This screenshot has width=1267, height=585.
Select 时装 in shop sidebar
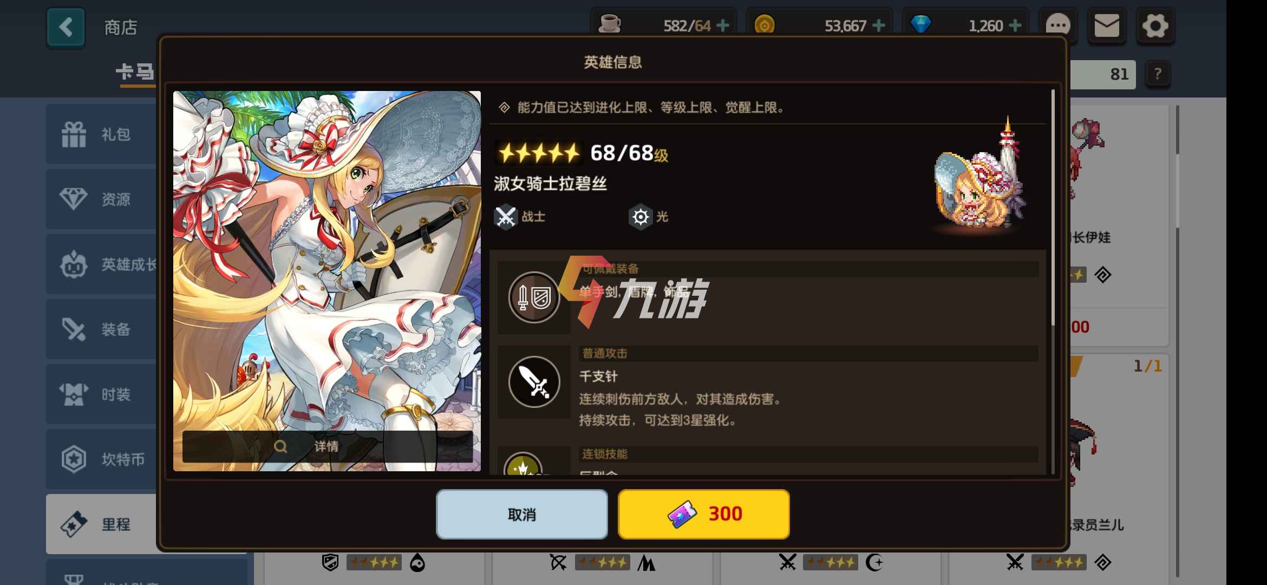click(101, 394)
